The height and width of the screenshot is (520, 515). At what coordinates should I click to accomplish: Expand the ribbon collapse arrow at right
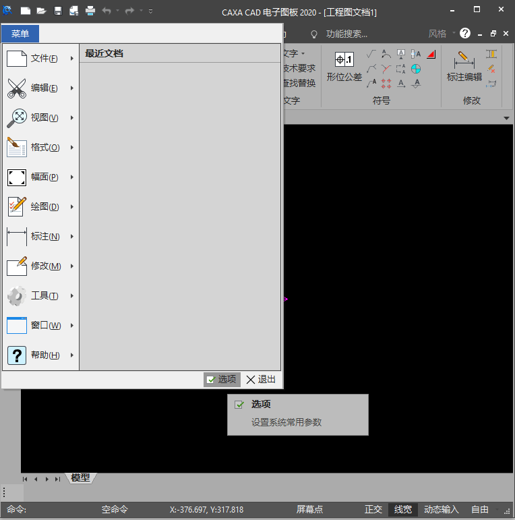click(x=506, y=118)
